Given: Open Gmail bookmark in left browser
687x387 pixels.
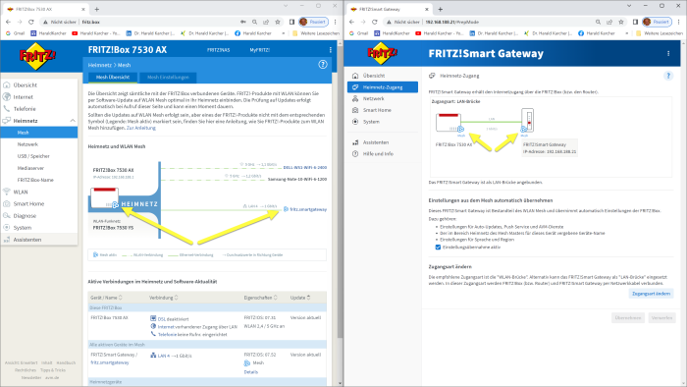Looking at the screenshot, I should (x=16, y=32).
